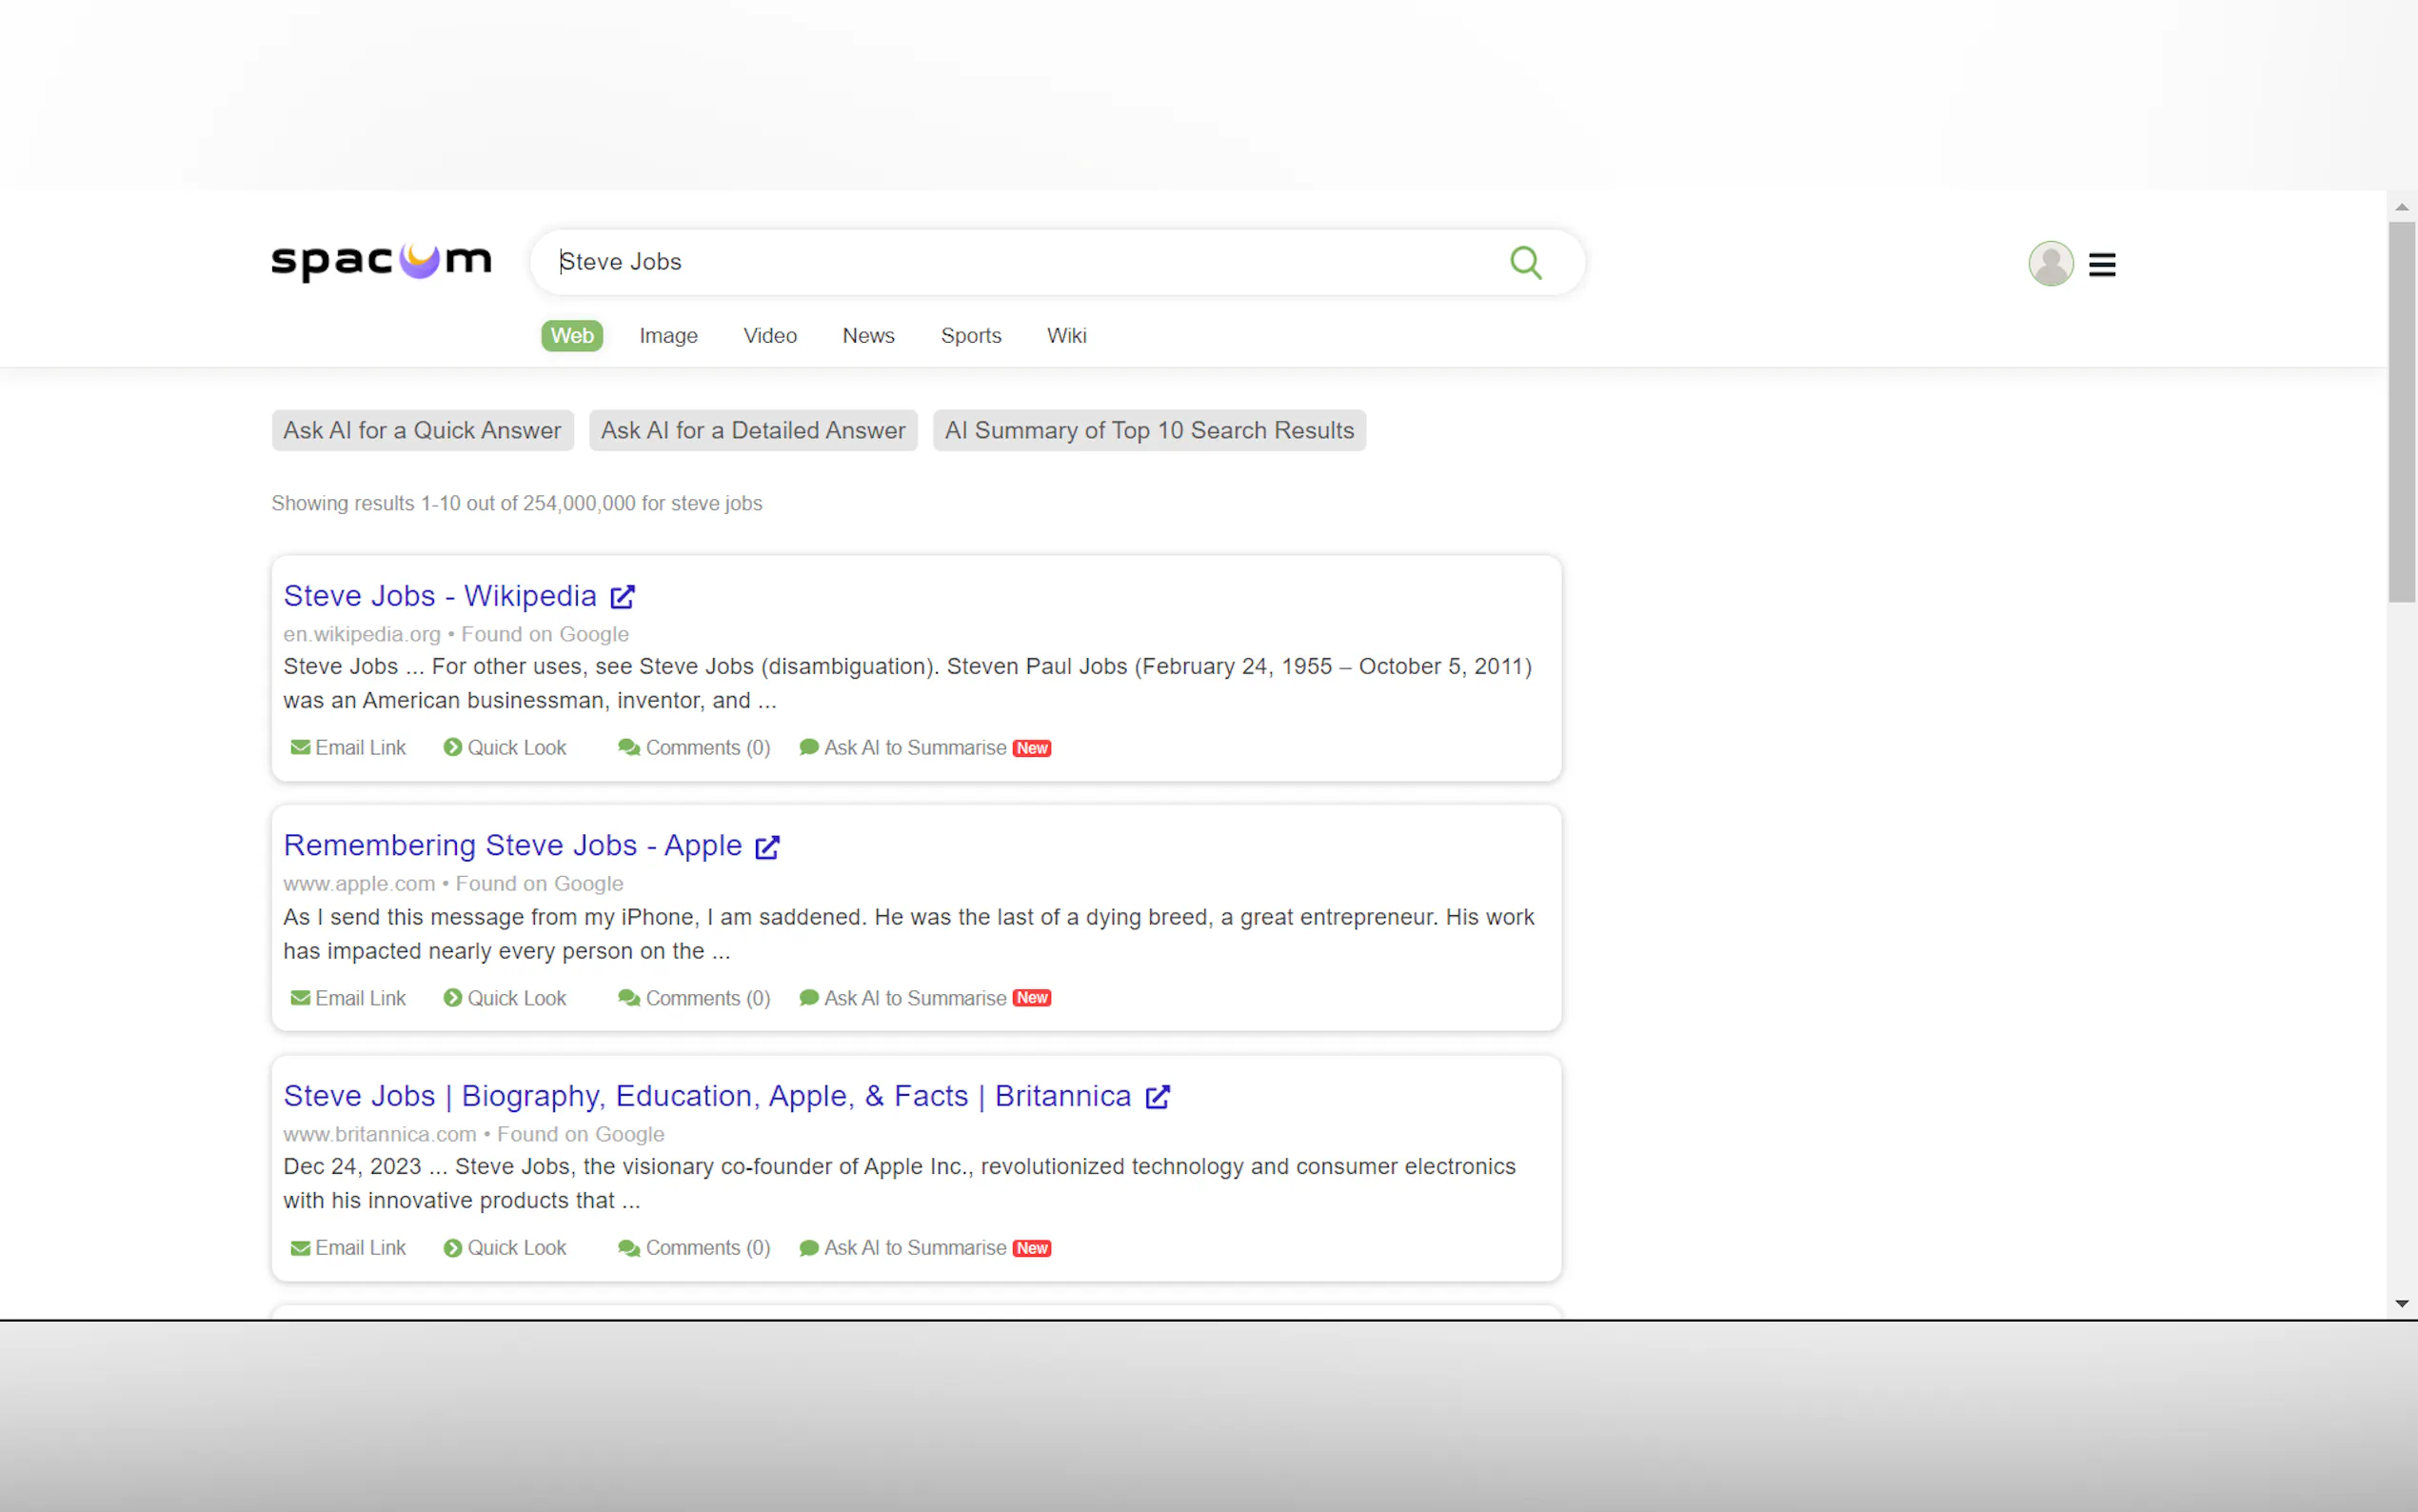Screen dimensions: 2418x1512
Task: Ask AI to Summarise the Wikipedia result
Action: (x=914, y=748)
